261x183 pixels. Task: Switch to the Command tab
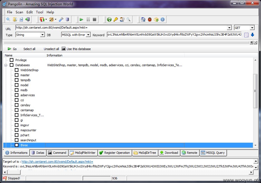pos(57,153)
